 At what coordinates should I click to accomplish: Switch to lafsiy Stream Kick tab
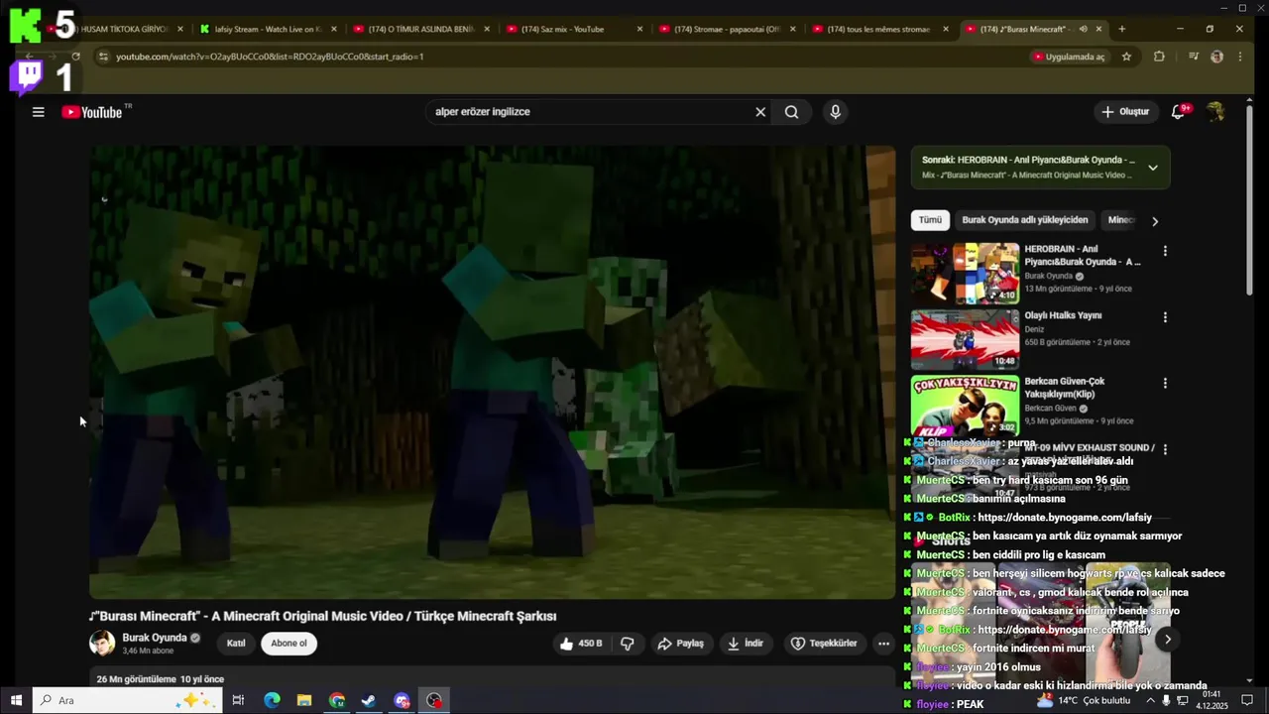click(266, 29)
